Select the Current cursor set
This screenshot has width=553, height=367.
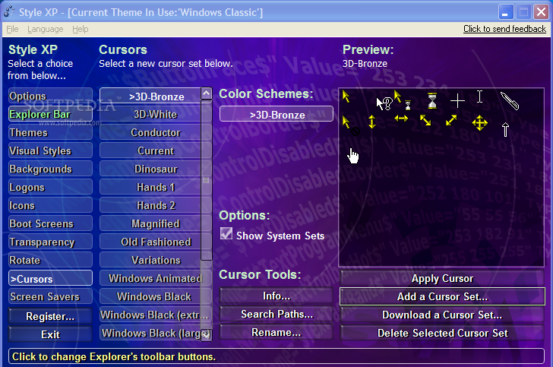click(x=150, y=150)
